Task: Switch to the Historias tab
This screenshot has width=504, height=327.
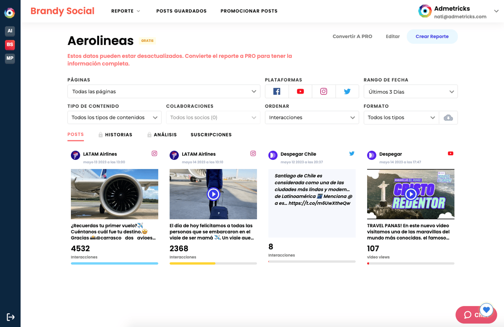Action: (119, 135)
